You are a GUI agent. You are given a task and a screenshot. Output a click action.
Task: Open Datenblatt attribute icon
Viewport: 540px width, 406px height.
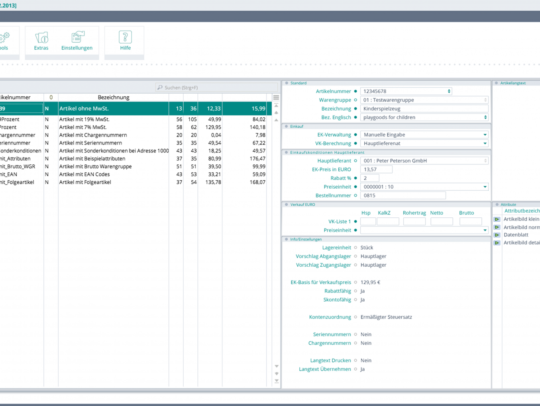click(497, 235)
